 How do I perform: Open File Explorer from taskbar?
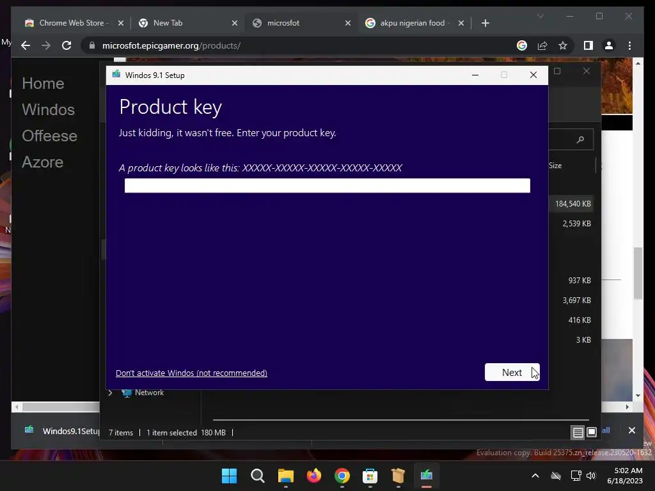(x=286, y=476)
